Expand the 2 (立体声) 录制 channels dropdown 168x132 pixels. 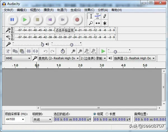[x=93, y=58]
